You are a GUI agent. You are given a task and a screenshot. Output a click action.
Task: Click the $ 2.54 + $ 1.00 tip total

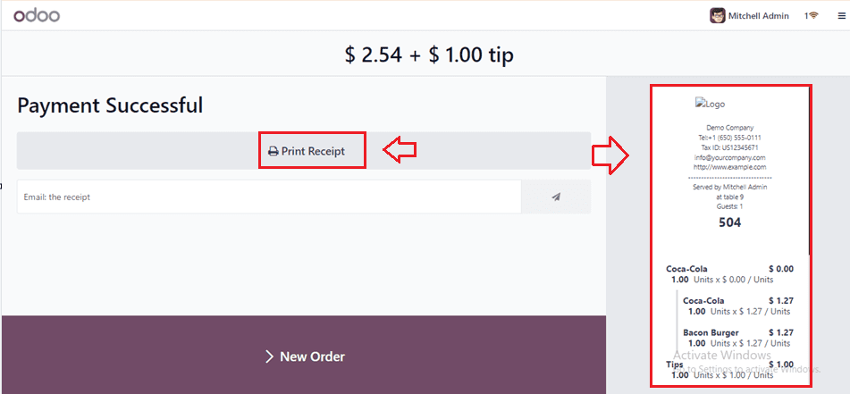tap(429, 54)
